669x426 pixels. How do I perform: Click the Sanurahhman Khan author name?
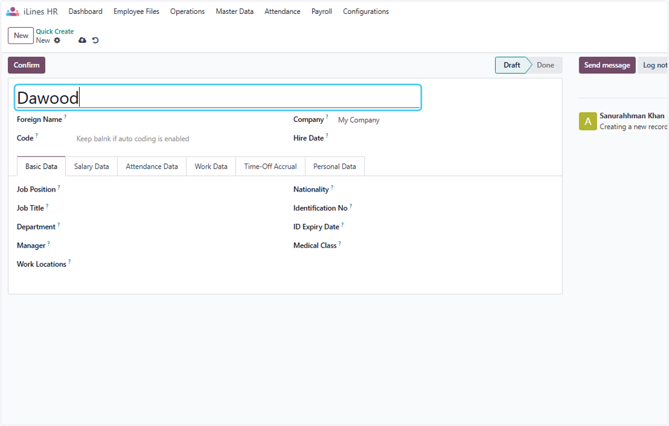click(x=632, y=116)
